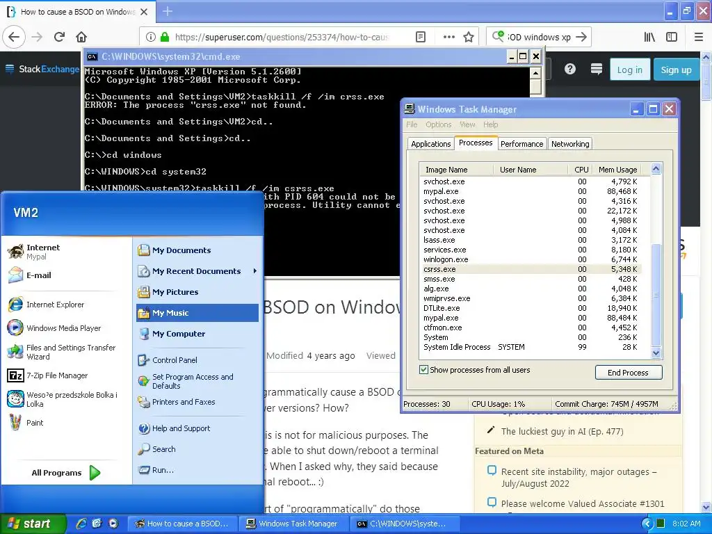The image size is (712, 534).
Task: Click cmd window scroll-up arrow
Action: click(x=536, y=73)
